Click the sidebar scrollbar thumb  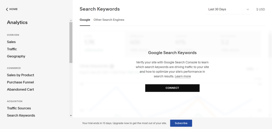tap(71, 42)
